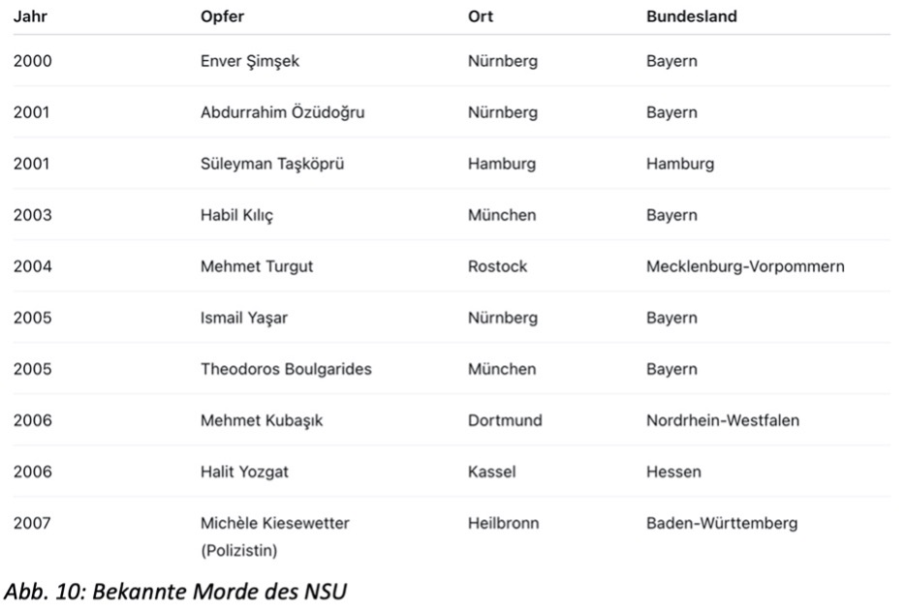Select the "Ort" column header
The height and width of the screenshot is (612, 906).
(480, 16)
